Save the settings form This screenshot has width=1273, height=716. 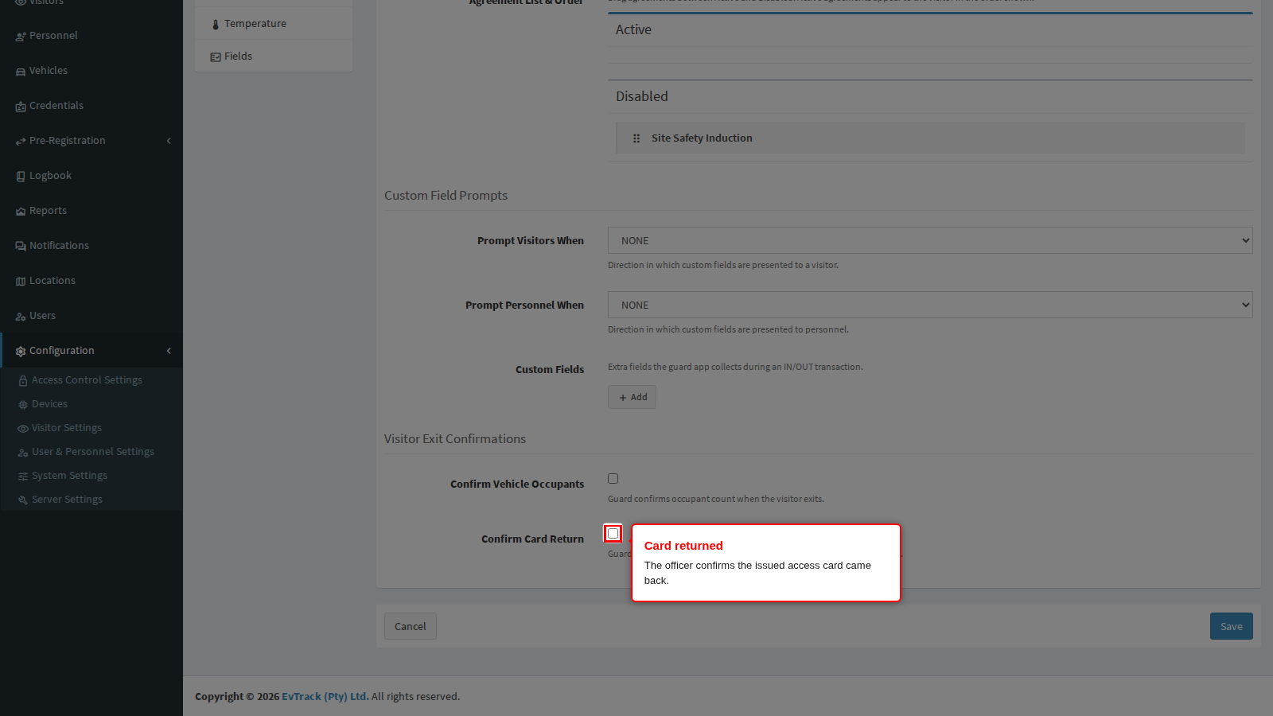(1232, 626)
